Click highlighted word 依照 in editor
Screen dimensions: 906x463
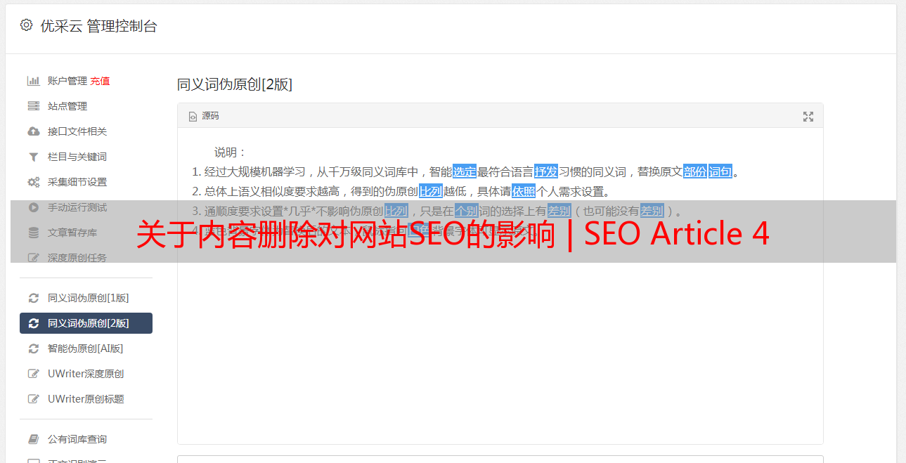pyautogui.click(x=524, y=191)
